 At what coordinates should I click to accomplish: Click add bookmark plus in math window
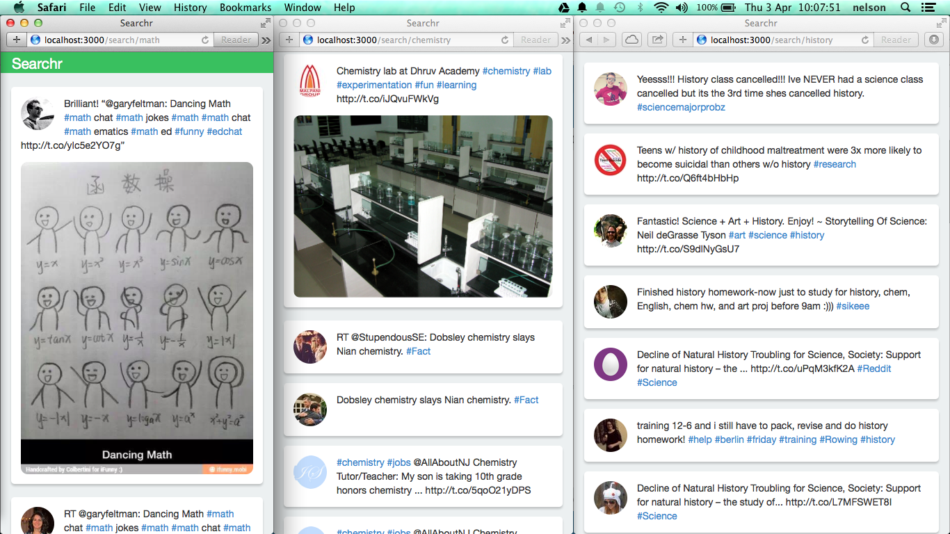coord(17,40)
